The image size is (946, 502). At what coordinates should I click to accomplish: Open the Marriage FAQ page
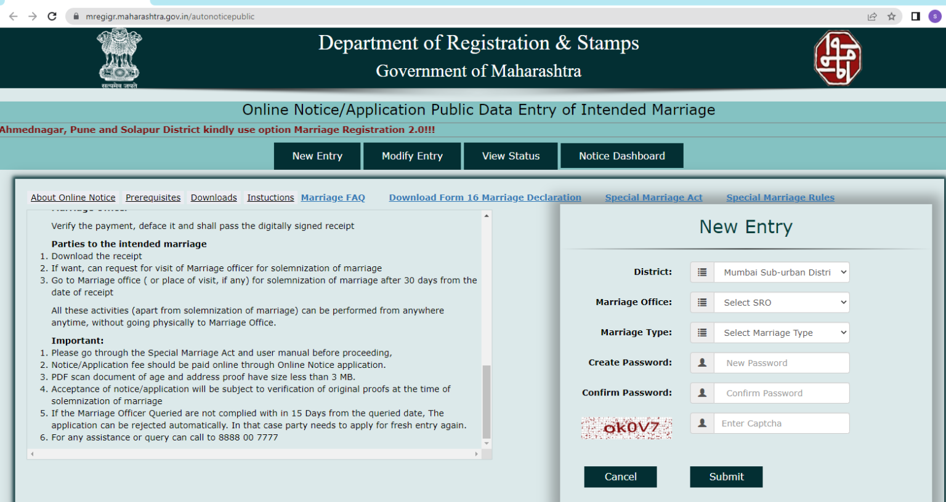click(333, 197)
